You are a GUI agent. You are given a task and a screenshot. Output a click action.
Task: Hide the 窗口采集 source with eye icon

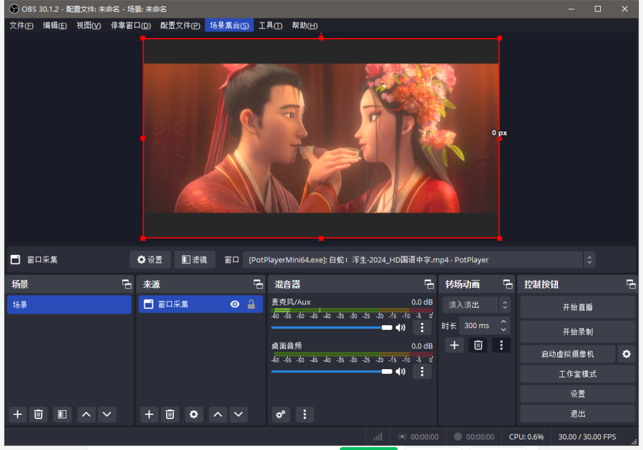tap(235, 304)
